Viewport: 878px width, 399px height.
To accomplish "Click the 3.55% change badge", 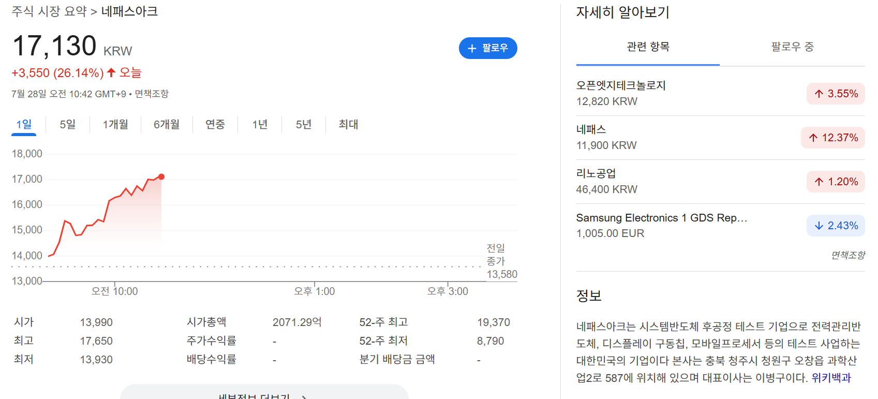I will 836,94.
